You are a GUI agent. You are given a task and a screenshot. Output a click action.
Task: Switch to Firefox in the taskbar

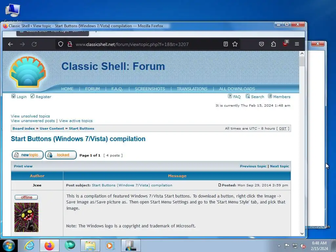[50, 245]
